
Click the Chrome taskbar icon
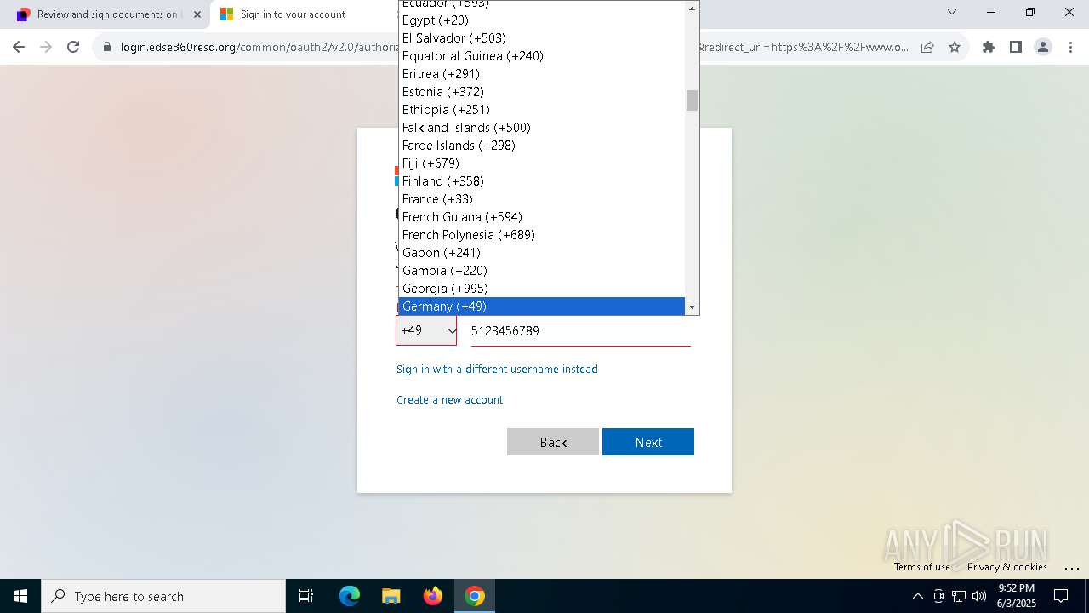(x=475, y=596)
